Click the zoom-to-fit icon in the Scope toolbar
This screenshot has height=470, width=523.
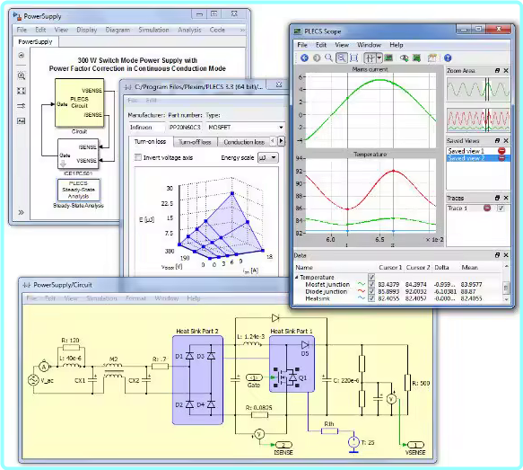pos(353,58)
